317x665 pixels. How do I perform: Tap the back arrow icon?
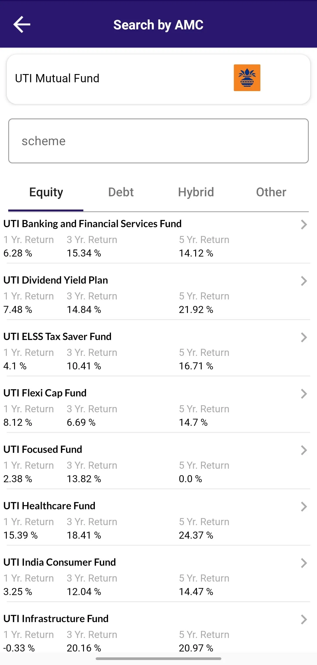pyautogui.click(x=22, y=24)
